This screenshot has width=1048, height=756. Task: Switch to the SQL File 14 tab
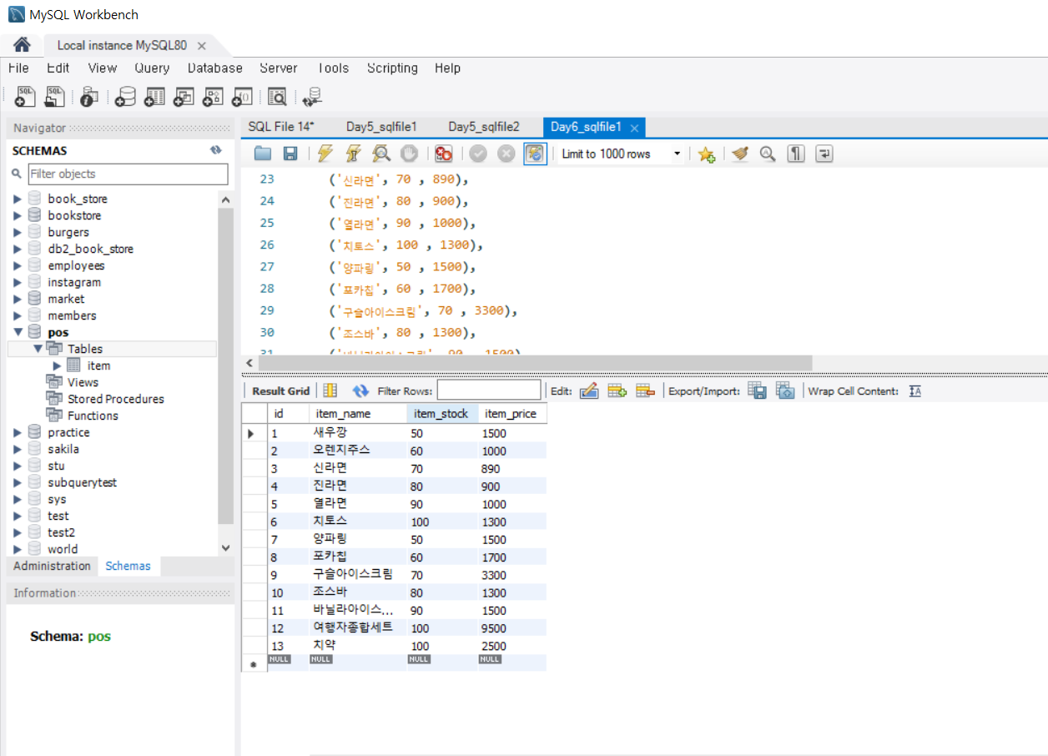[281, 127]
